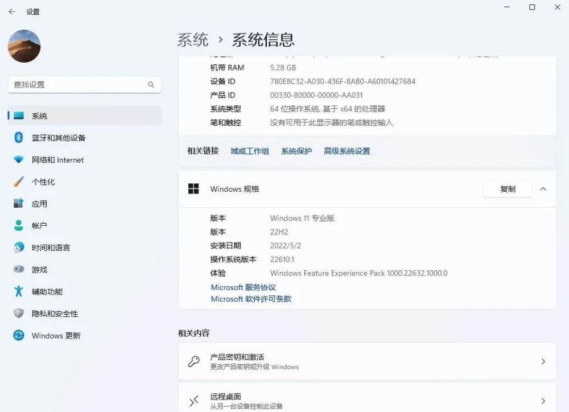569x412 pixels.
Task: Click the 复制 button for Windows specifications
Action: click(x=507, y=189)
